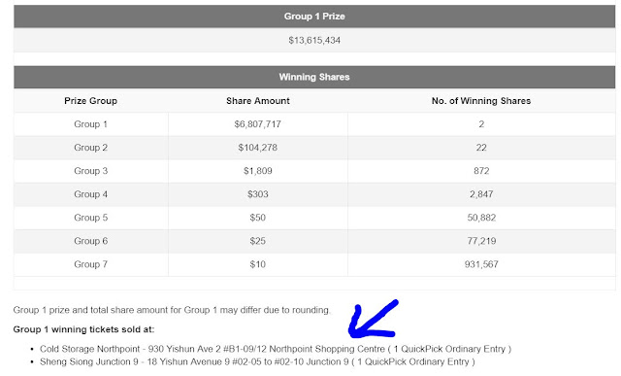Click the $13,615,434 prize amount
621x376 pixels.
click(x=314, y=40)
